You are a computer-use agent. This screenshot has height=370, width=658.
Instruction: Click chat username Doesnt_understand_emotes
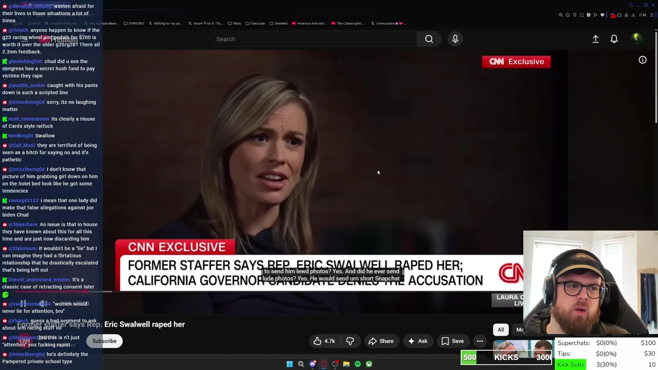coord(39,280)
